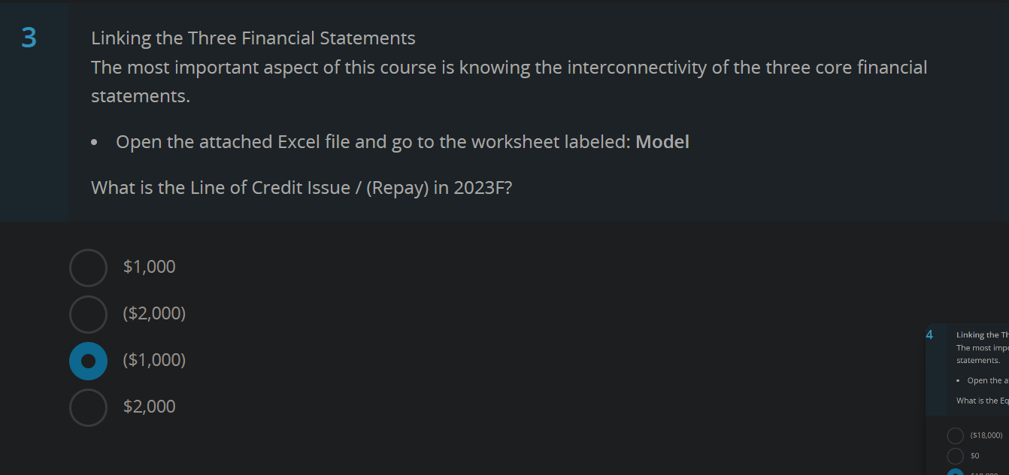Choose the $0 answer in question 4
The height and width of the screenshot is (475, 1009).
tap(956, 455)
